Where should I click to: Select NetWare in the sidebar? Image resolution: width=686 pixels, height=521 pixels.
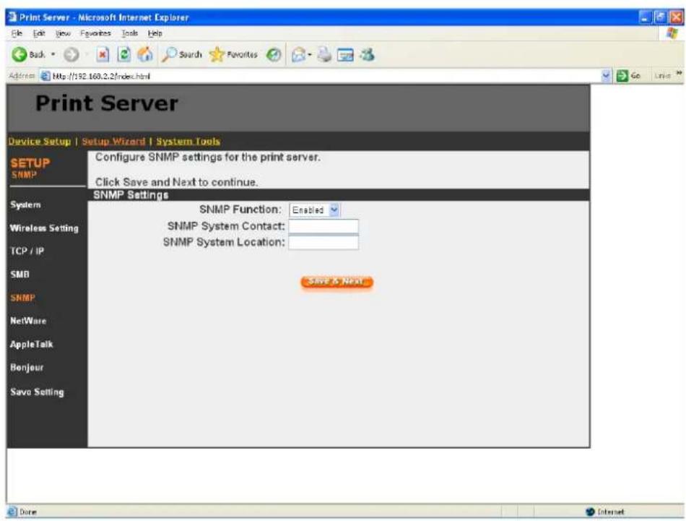pyautogui.click(x=28, y=321)
